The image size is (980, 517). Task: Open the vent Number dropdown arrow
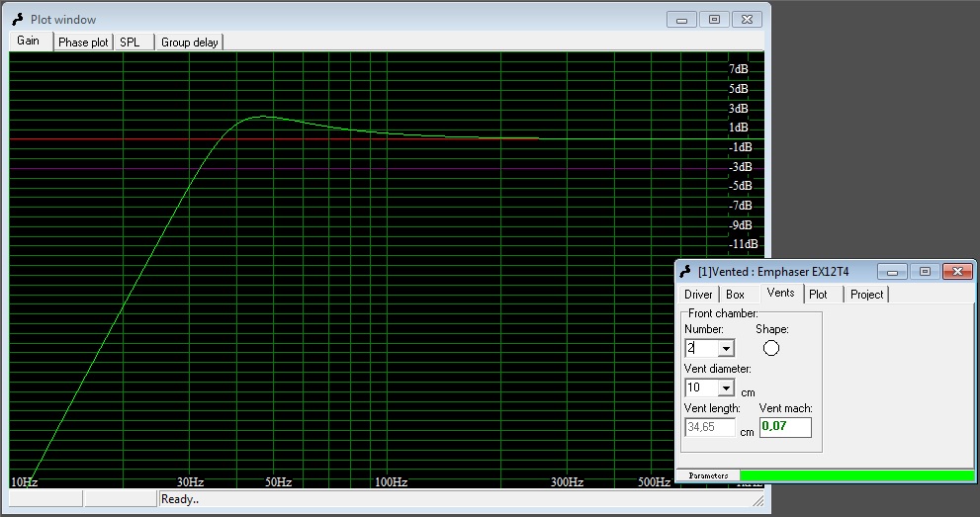727,348
